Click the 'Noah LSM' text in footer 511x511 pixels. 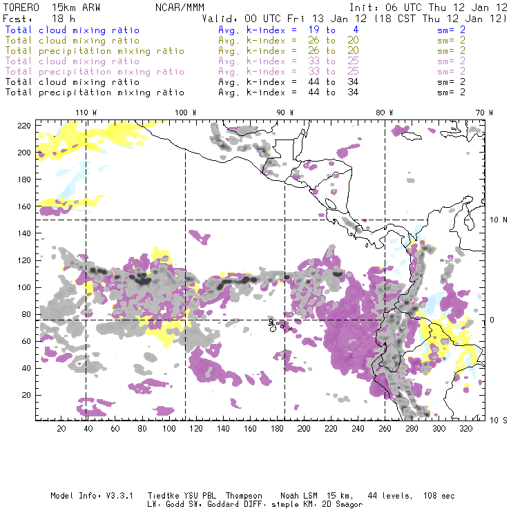[x=299, y=496]
